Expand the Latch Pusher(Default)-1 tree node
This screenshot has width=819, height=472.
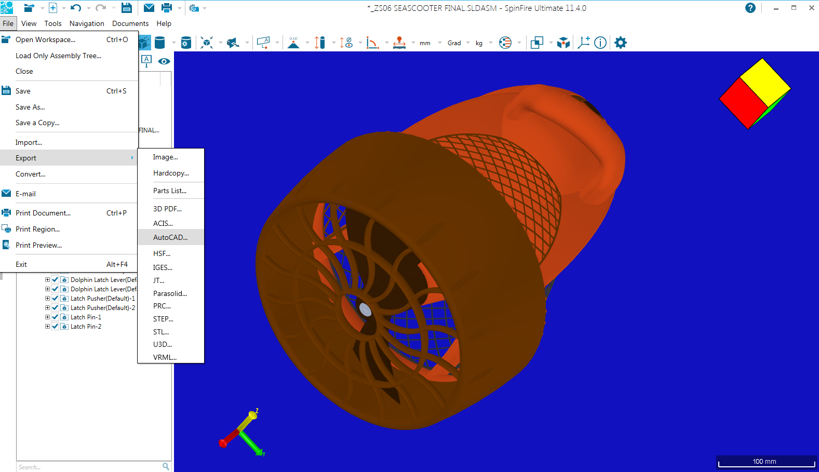[x=47, y=299]
